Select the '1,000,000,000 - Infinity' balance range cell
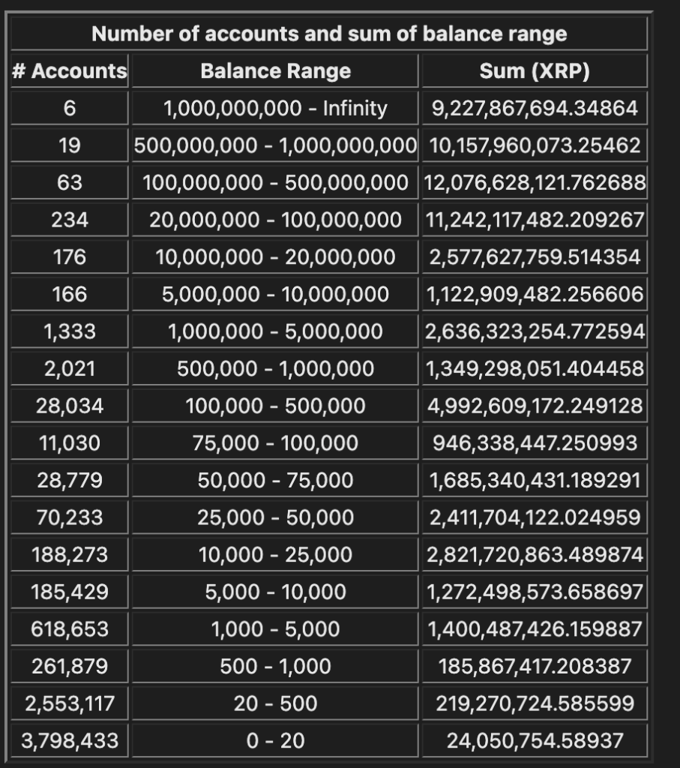Viewport: 680px width, 768px height. point(275,109)
